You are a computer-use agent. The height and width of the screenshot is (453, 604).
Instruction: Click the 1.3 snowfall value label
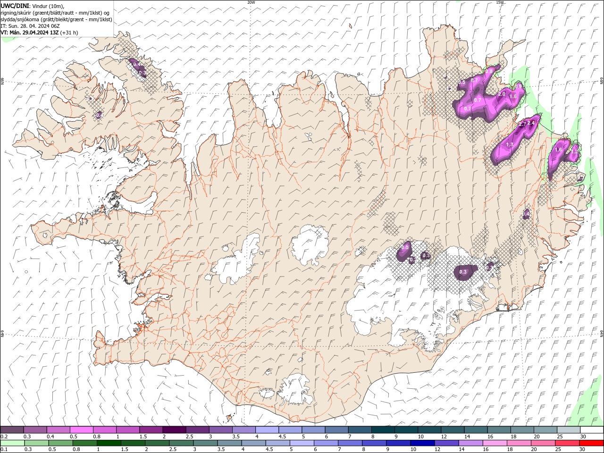point(510,144)
